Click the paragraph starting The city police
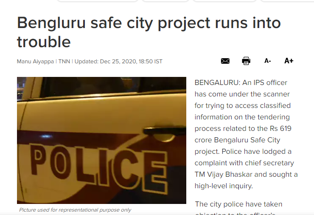314x215 pixels. (x=239, y=208)
